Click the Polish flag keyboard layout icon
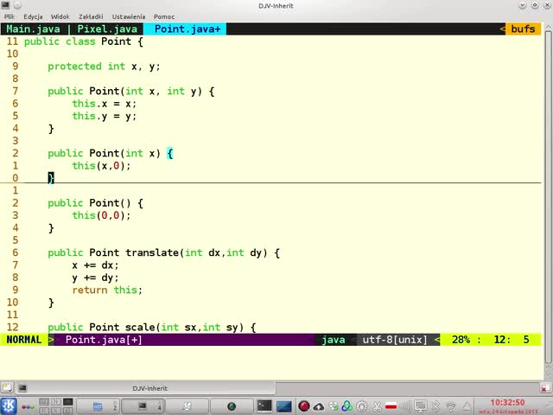The image size is (553, 415). click(391, 406)
